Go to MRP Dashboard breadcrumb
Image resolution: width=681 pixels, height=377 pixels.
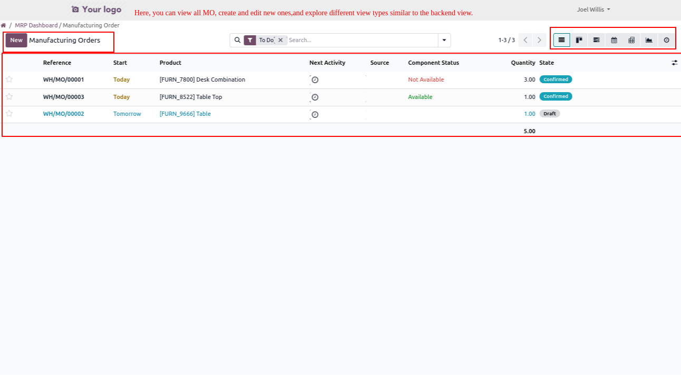pos(36,25)
